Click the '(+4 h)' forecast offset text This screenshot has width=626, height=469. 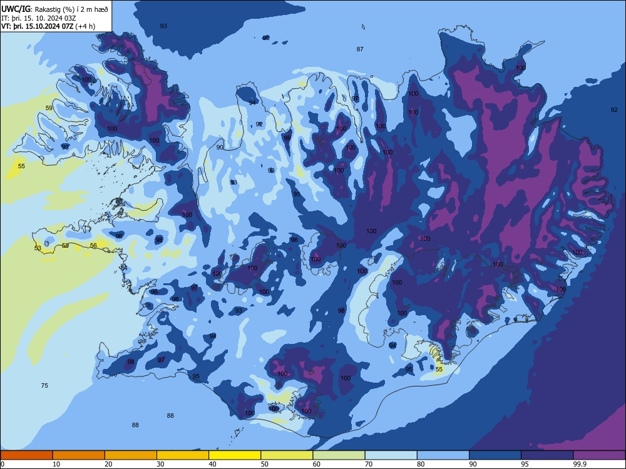pos(85,26)
